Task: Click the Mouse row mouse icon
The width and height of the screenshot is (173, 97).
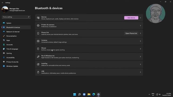Action: 38,49
